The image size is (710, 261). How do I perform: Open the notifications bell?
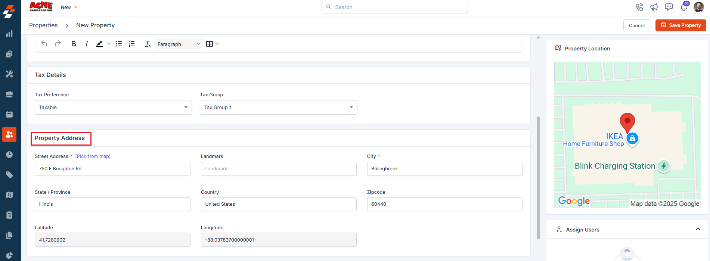point(684,7)
